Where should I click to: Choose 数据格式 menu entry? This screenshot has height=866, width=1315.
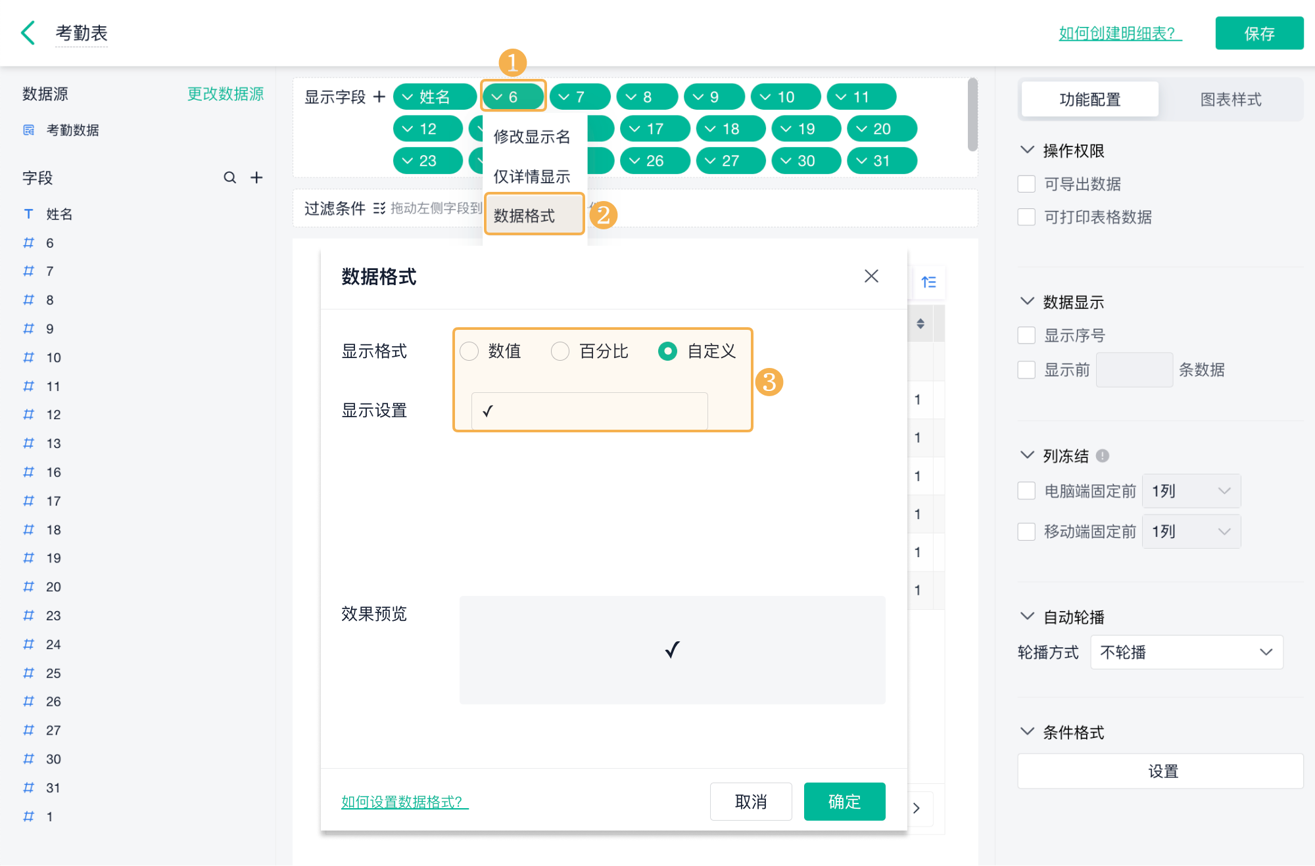534,215
